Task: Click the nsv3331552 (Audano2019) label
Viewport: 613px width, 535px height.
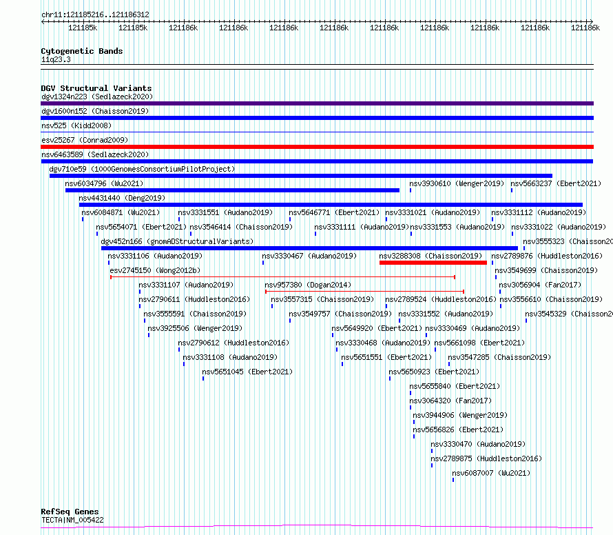Action: pos(445,314)
